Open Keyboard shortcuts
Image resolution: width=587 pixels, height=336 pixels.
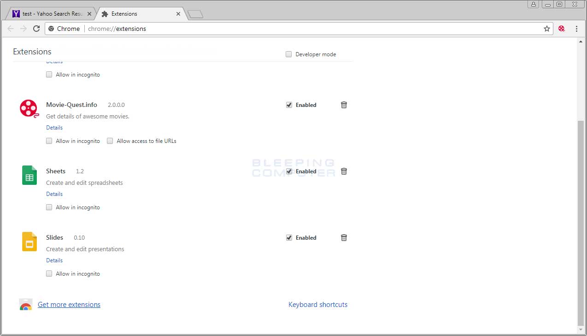318,304
